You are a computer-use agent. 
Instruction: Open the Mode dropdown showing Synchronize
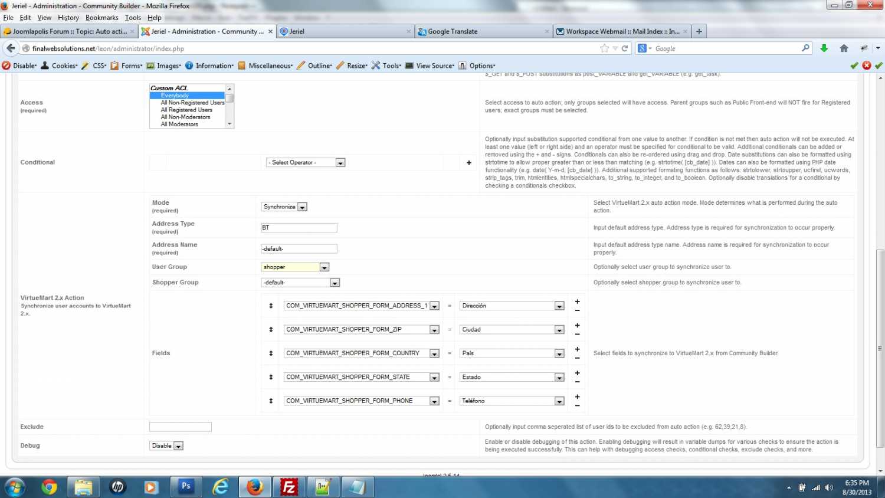point(284,207)
